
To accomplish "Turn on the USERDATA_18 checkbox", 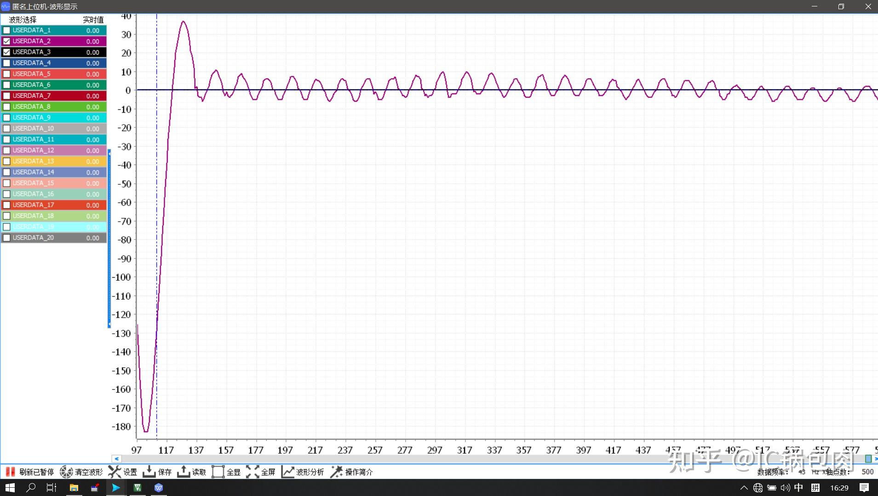I will click(6, 216).
